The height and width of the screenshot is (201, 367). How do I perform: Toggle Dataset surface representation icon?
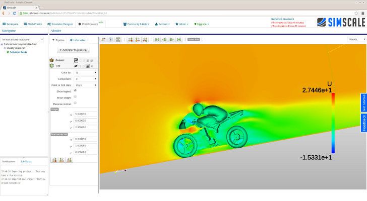coord(76,60)
